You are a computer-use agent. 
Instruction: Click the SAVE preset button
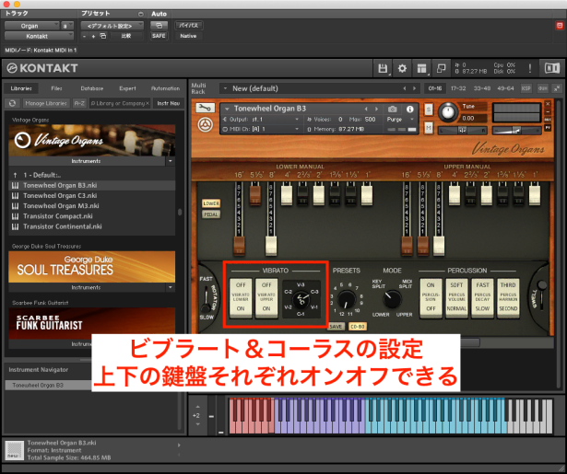336,327
